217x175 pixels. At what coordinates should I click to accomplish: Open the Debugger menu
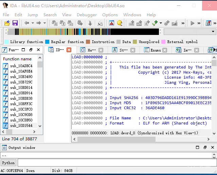[87, 15]
